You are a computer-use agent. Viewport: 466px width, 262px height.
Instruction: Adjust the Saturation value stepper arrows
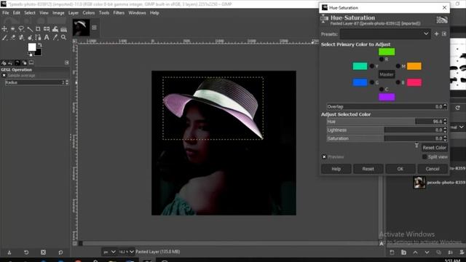point(445,138)
